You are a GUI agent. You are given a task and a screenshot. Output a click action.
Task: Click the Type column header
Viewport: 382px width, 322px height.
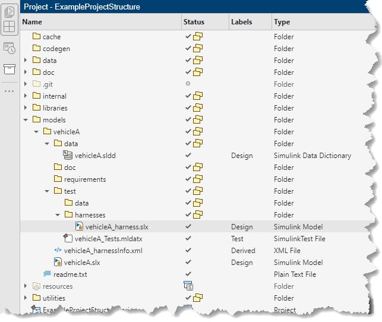tap(282, 22)
